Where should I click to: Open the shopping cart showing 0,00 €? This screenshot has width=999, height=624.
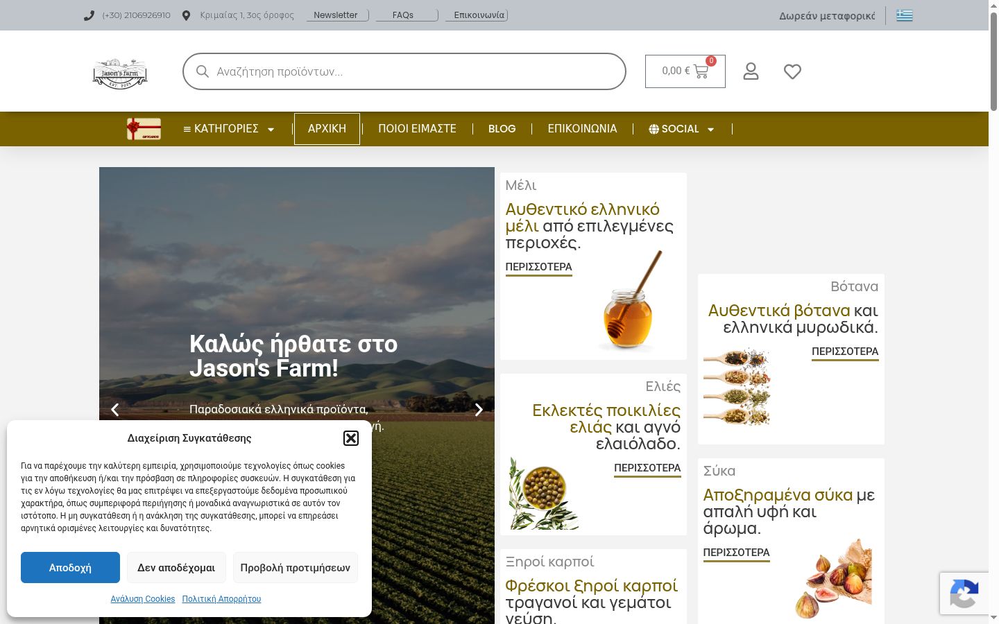click(685, 71)
